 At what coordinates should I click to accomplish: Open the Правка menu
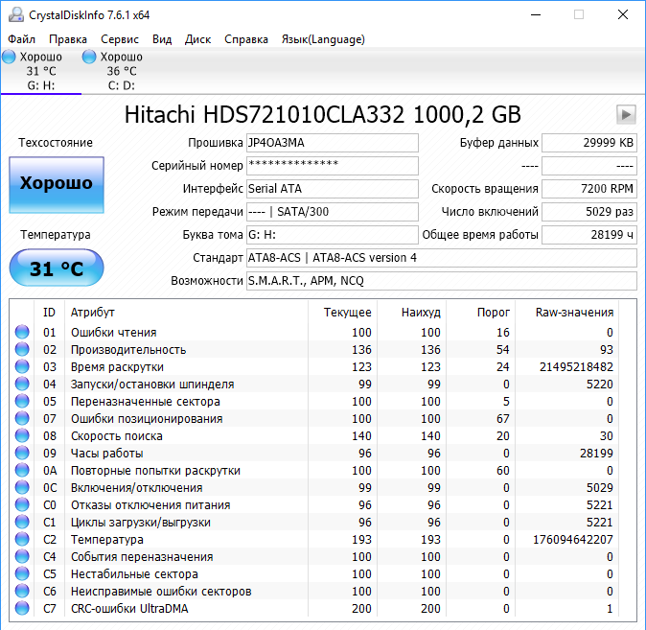(x=68, y=39)
